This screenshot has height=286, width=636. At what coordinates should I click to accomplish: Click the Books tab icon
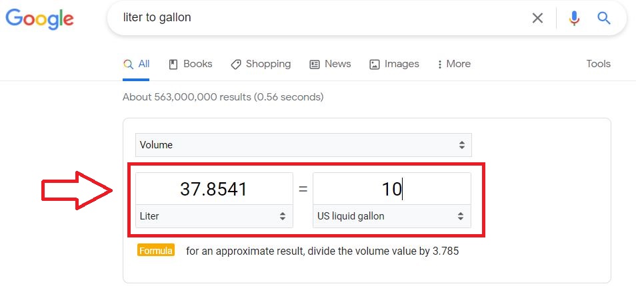[173, 65]
